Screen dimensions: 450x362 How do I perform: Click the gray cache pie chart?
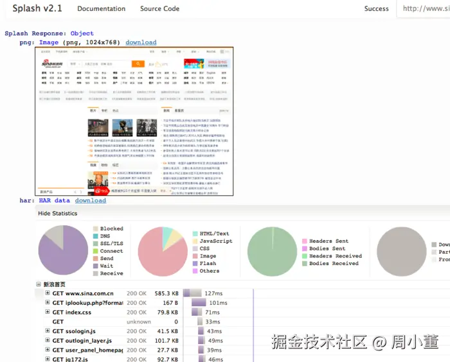[402, 252]
